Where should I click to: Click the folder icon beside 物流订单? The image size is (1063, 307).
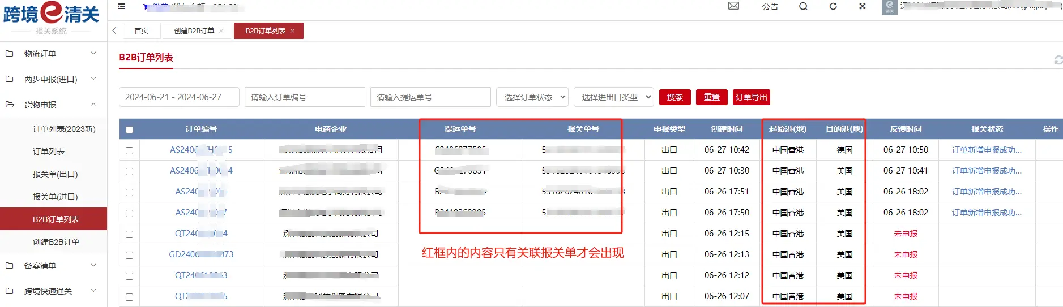pos(10,54)
